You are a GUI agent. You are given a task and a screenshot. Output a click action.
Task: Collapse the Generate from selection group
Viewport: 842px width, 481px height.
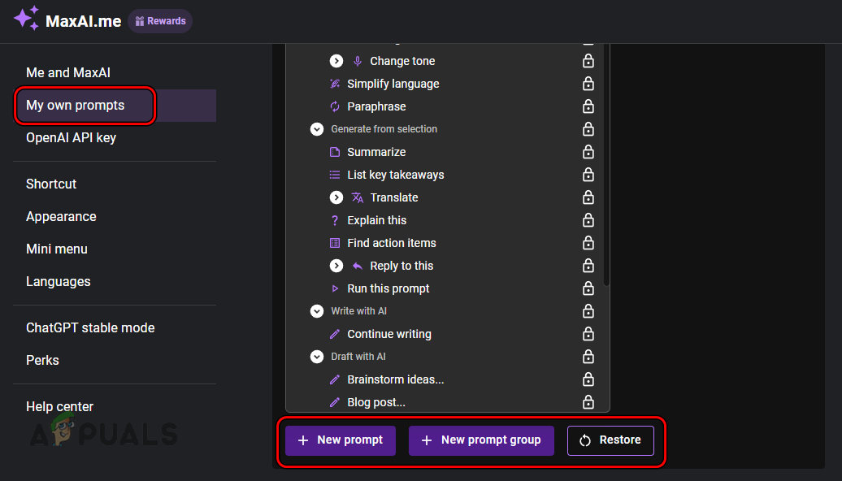click(317, 128)
